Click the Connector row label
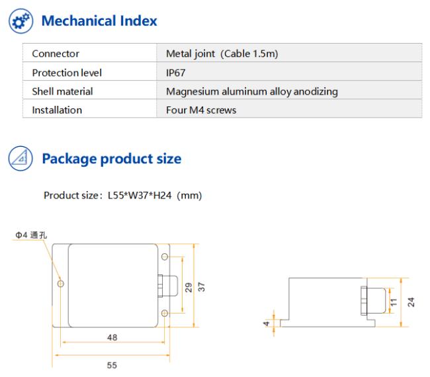This screenshot has height=377, width=430. click(x=56, y=54)
